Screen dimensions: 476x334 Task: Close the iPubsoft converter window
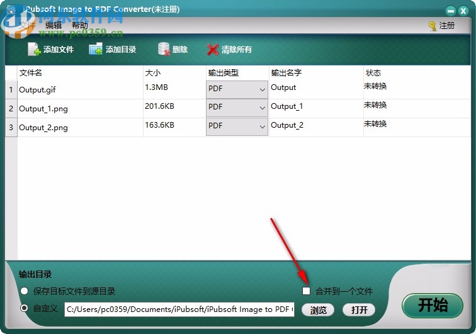(x=463, y=11)
